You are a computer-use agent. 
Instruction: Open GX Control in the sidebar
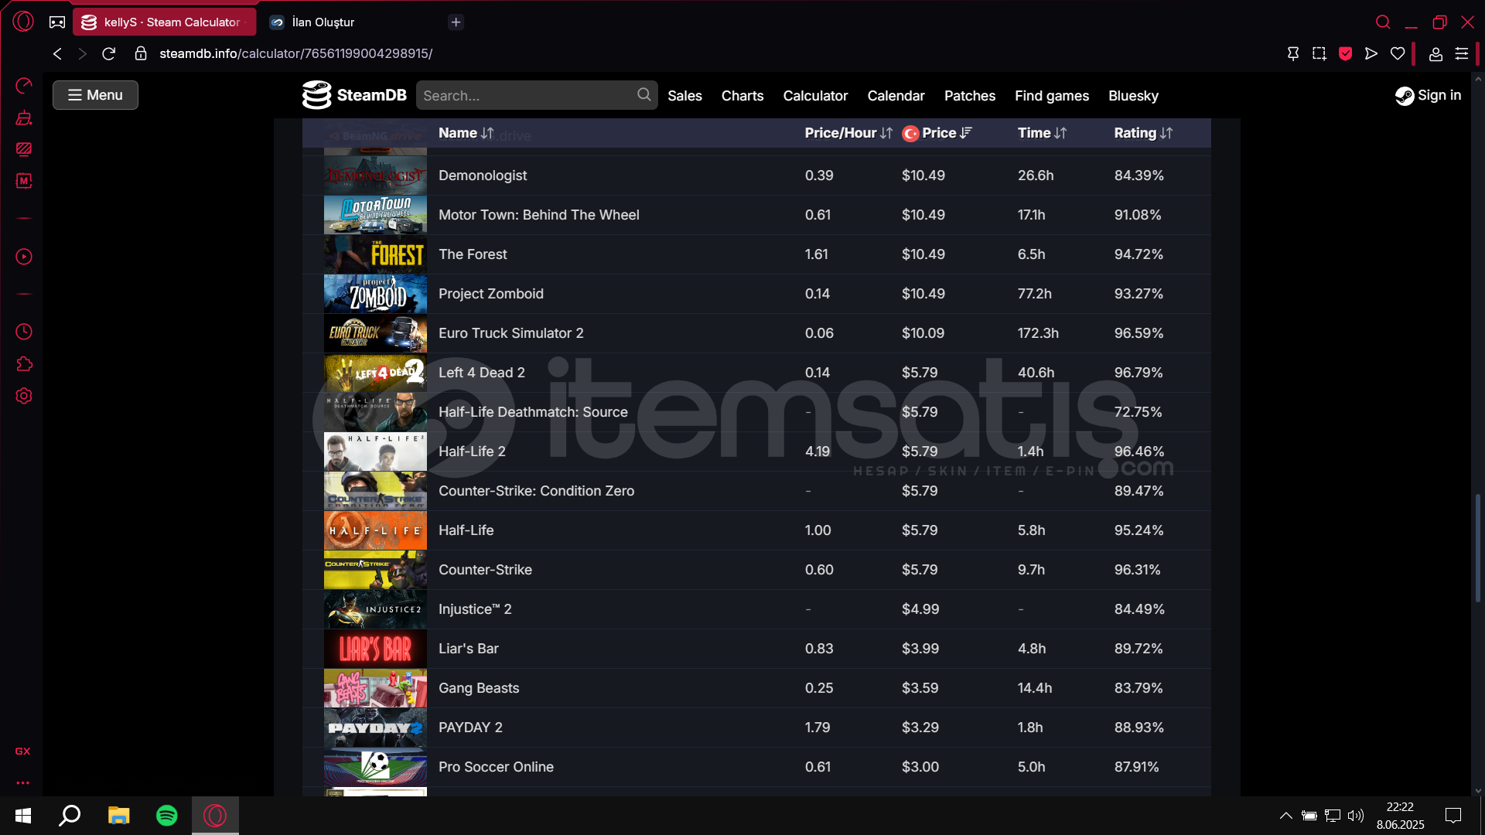24,85
